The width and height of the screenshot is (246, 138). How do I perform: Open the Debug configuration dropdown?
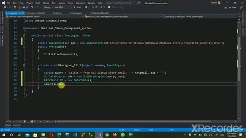pos(48,7)
